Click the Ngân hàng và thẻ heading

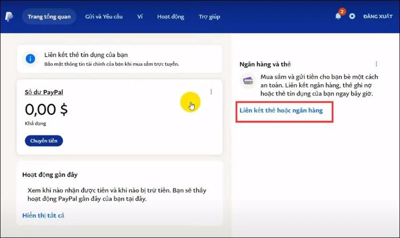pyautogui.click(x=265, y=64)
